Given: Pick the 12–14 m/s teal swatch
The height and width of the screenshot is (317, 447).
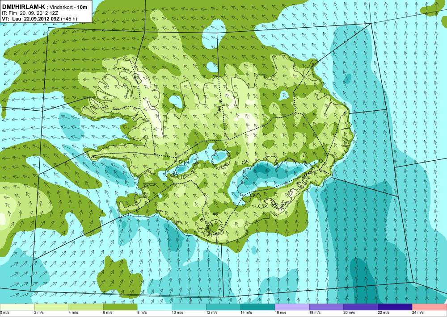Looking at the screenshot, I should tap(223, 307).
